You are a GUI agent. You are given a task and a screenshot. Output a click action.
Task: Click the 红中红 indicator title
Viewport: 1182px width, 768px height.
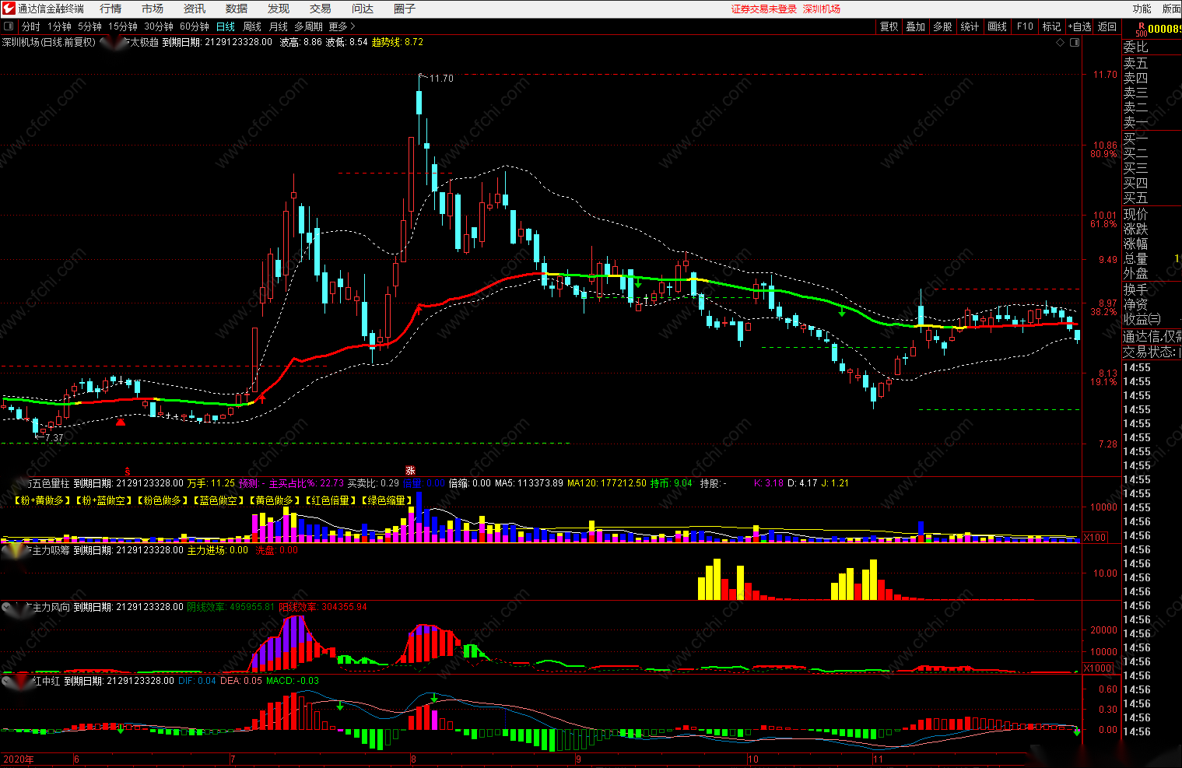click(x=46, y=681)
